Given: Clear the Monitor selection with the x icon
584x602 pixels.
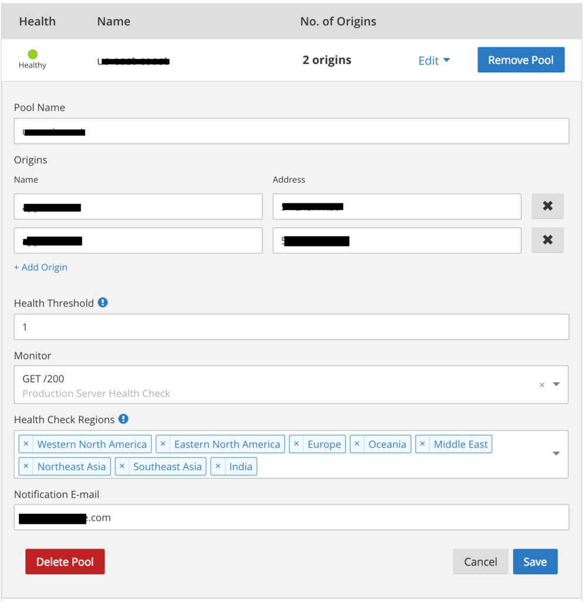Looking at the screenshot, I should pyautogui.click(x=541, y=384).
